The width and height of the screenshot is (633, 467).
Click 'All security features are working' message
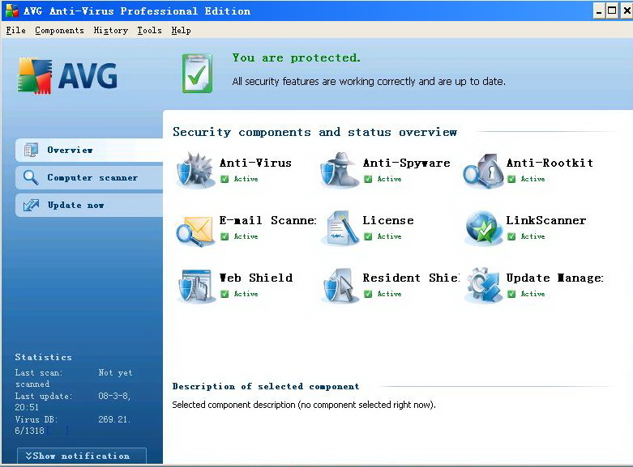coord(369,82)
